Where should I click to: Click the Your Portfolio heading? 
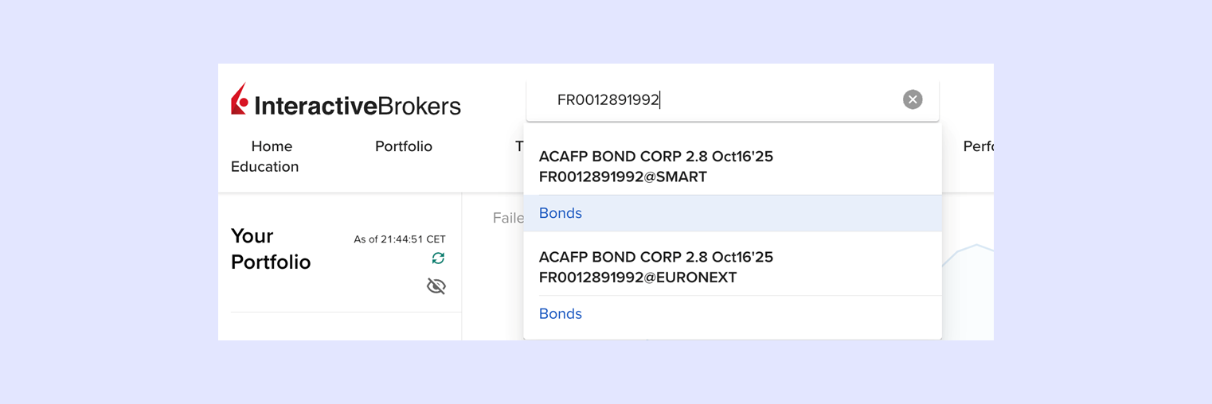pyautogui.click(x=270, y=249)
